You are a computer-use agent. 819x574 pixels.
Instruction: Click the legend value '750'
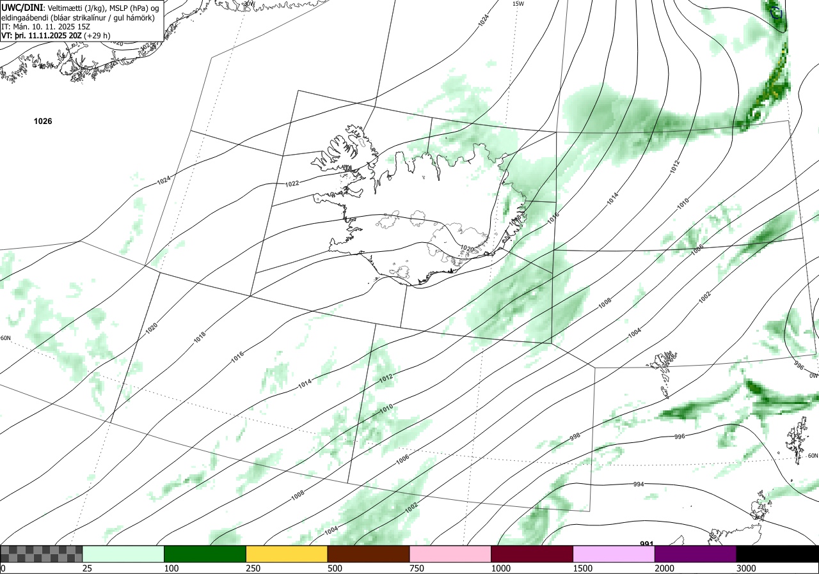(x=416, y=568)
